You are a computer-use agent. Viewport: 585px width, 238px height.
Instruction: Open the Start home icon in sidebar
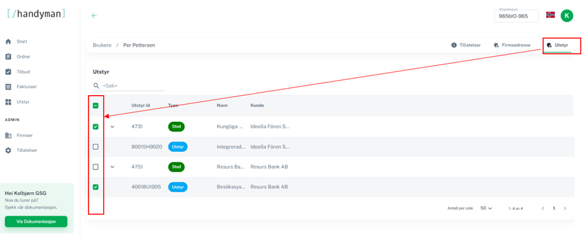pyautogui.click(x=8, y=41)
